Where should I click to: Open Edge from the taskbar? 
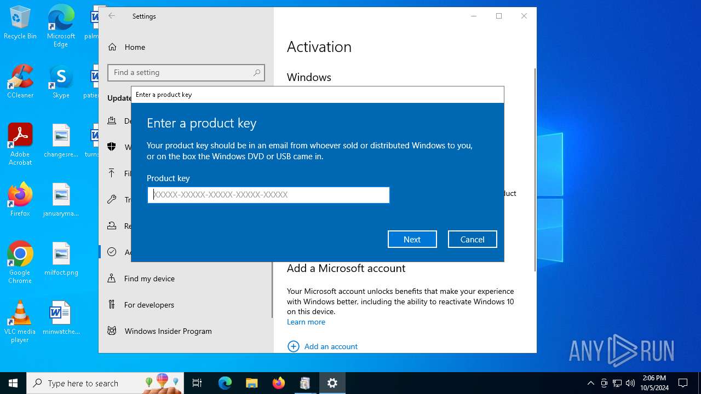click(x=225, y=383)
